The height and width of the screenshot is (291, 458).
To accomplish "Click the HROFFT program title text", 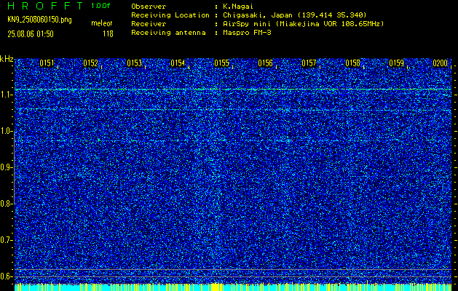I will [x=46, y=6].
